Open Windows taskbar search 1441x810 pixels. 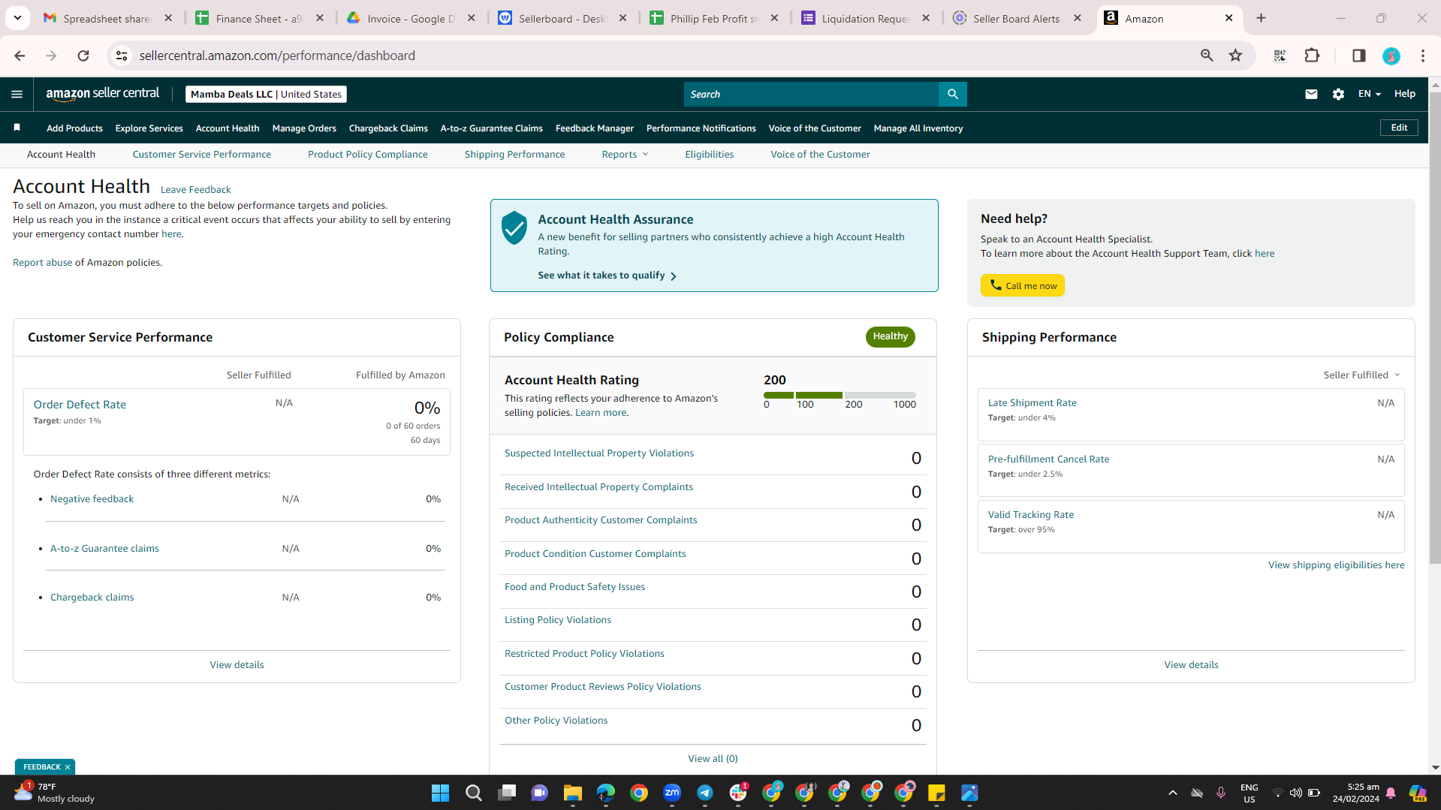pos(473,793)
